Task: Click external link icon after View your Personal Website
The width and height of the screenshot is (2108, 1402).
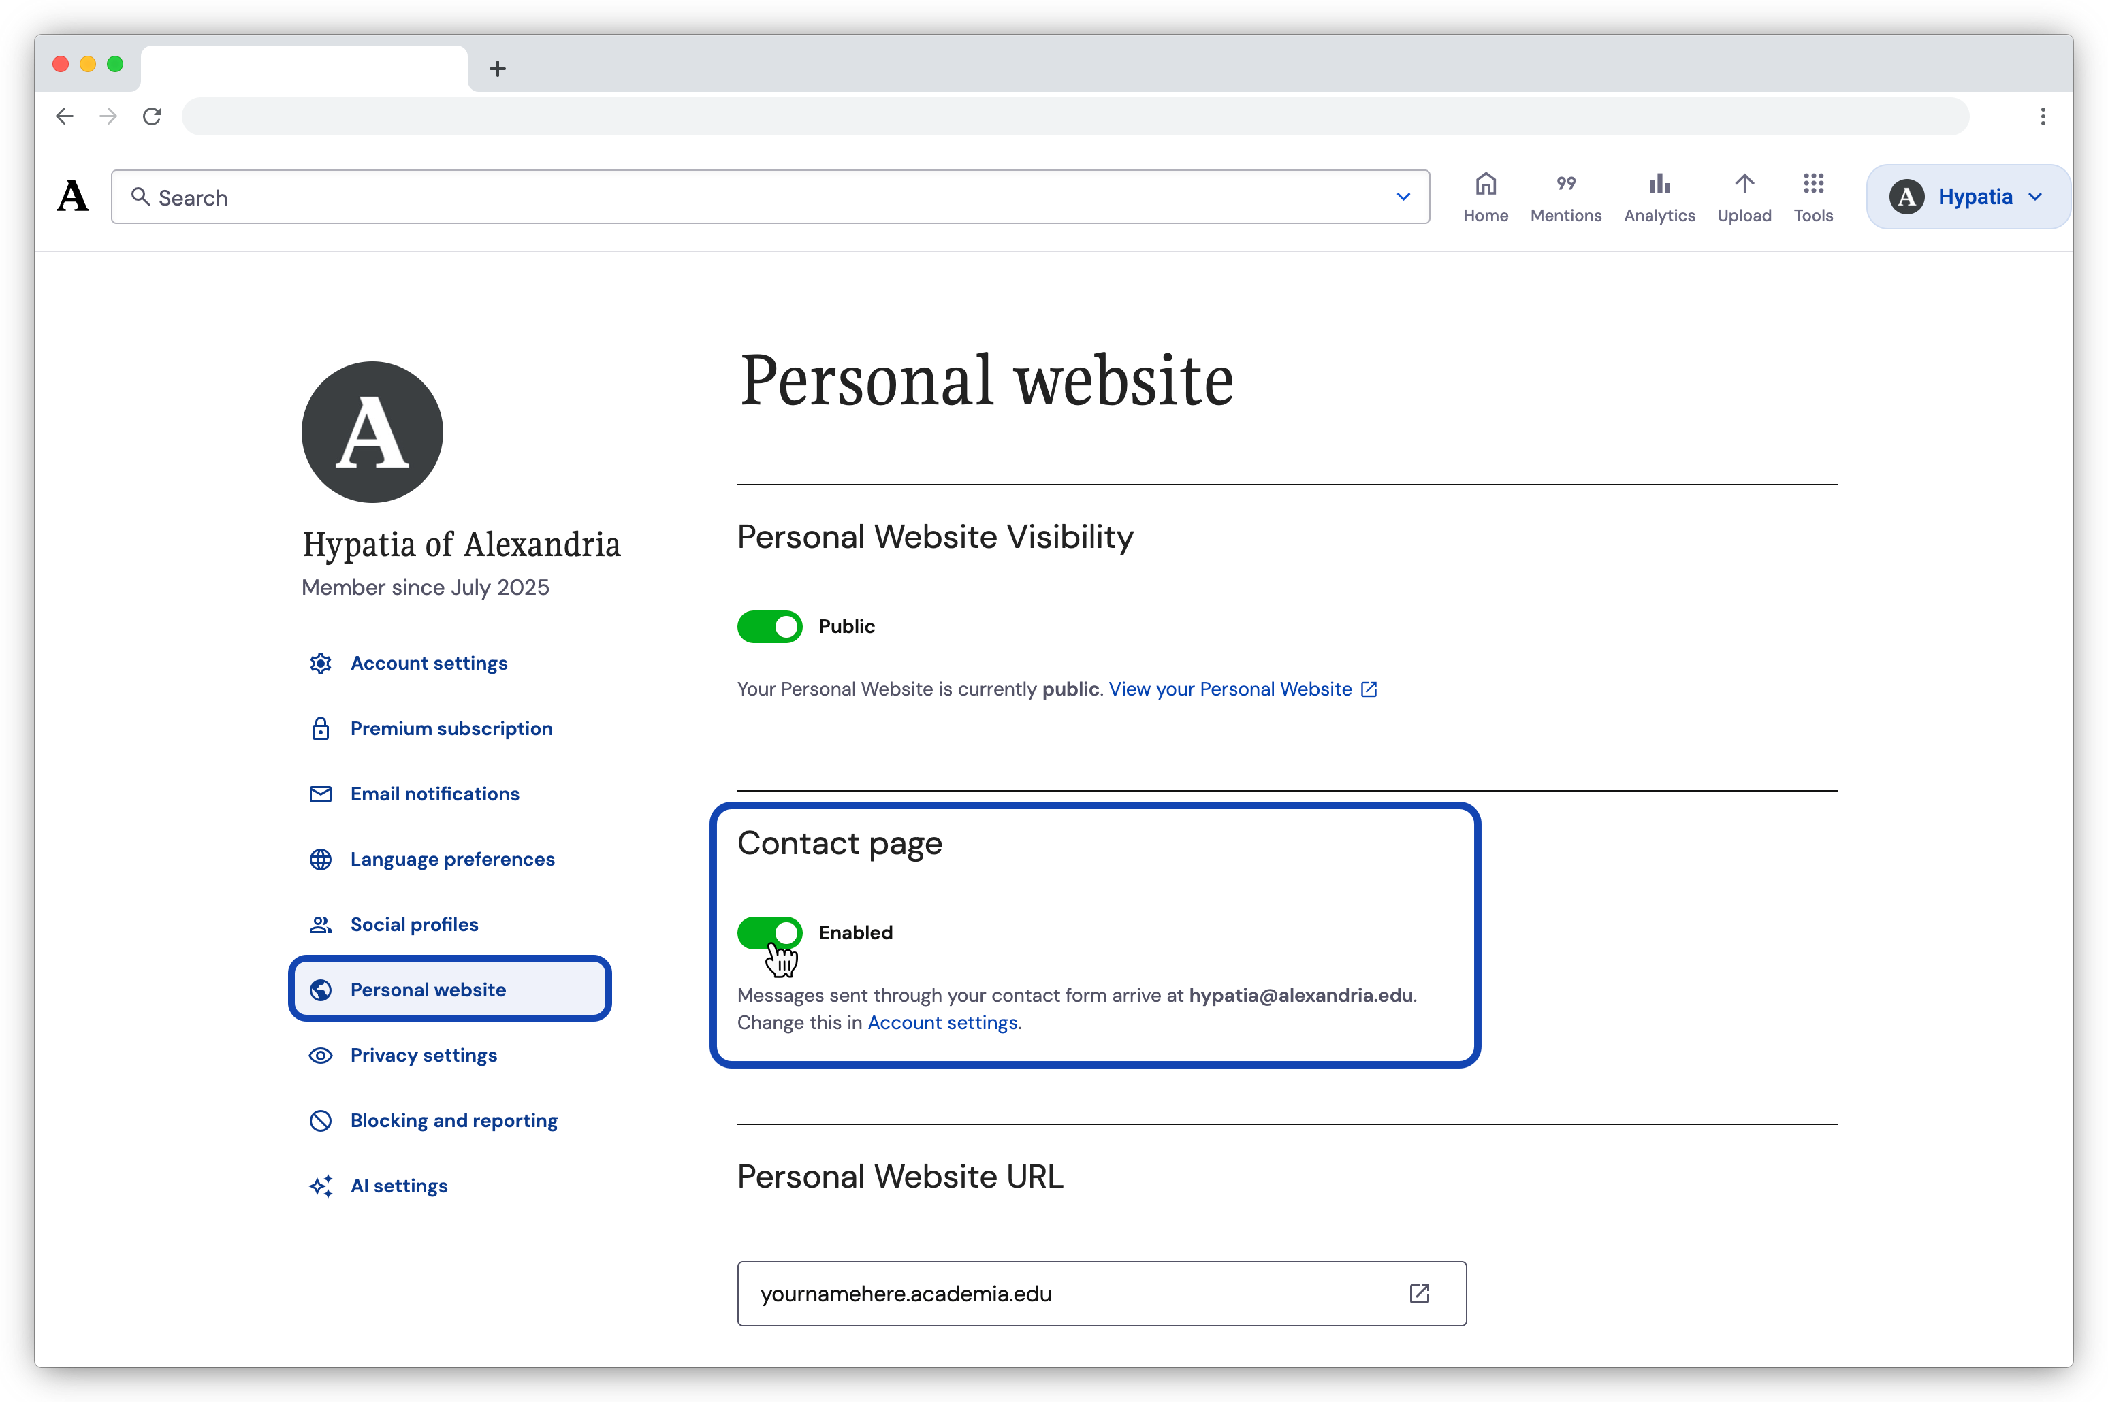Action: pos(1369,689)
